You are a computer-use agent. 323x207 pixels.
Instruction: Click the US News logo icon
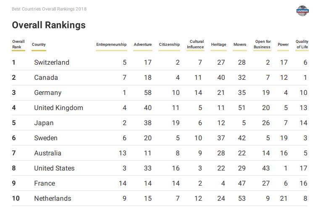click(x=302, y=10)
